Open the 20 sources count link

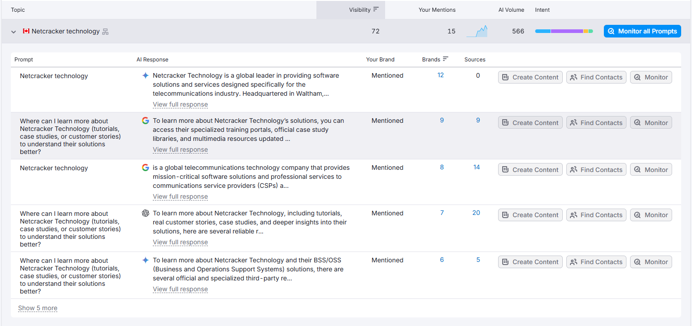[476, 213]
